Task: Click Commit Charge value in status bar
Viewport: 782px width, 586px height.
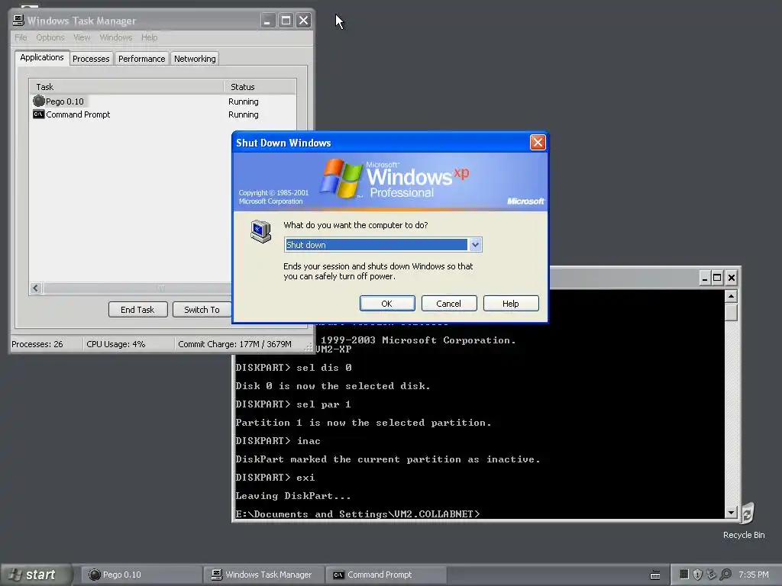Action: (x=234, y=344)
